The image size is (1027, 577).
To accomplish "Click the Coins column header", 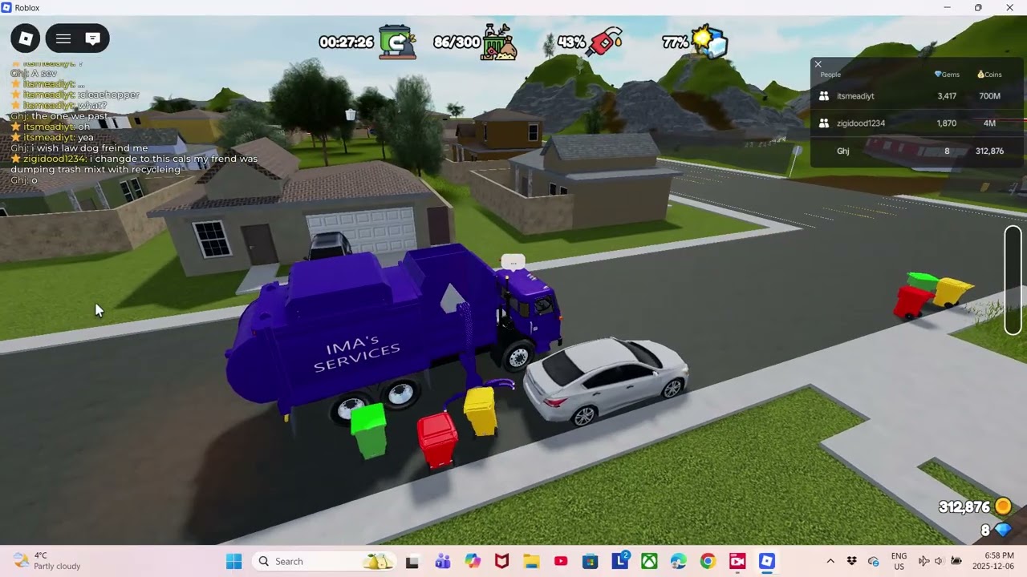I will point(989,75).
